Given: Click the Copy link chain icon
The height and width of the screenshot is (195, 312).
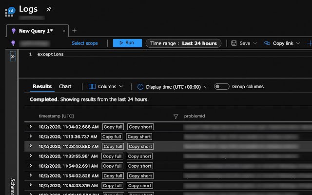Looking at the screenshot, I should pos(267,43).
